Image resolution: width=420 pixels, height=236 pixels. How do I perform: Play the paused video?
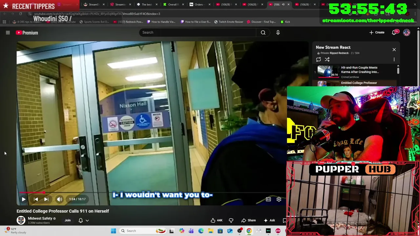[x=24, y=199]
